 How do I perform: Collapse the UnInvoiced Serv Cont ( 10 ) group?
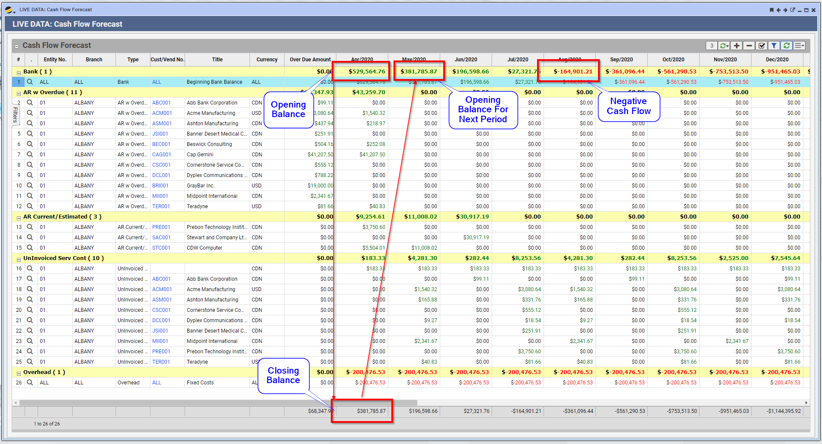click(x=19, y=259)
